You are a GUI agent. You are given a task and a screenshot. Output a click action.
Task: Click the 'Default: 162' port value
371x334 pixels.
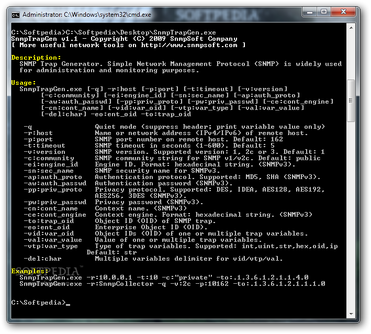tap(258, 139)
